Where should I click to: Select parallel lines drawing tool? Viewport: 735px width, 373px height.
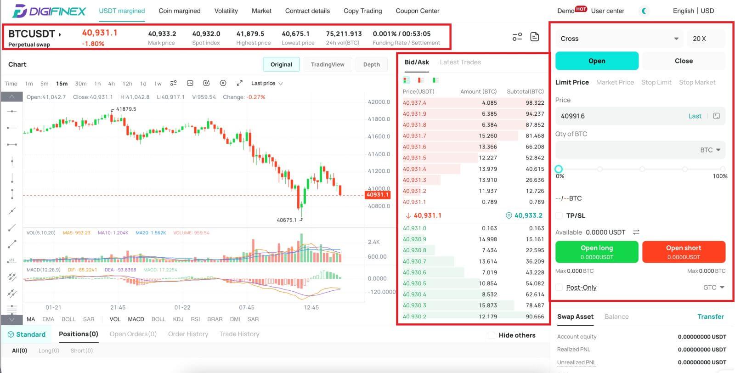click(x=12, y=293)
